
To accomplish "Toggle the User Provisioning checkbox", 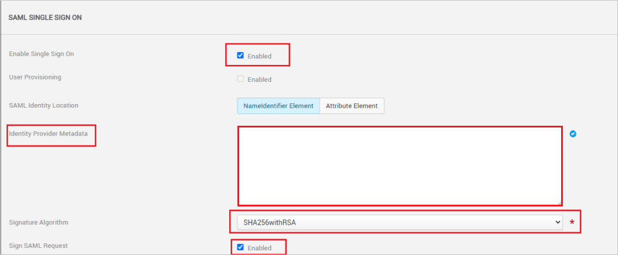I will (240, 78).
